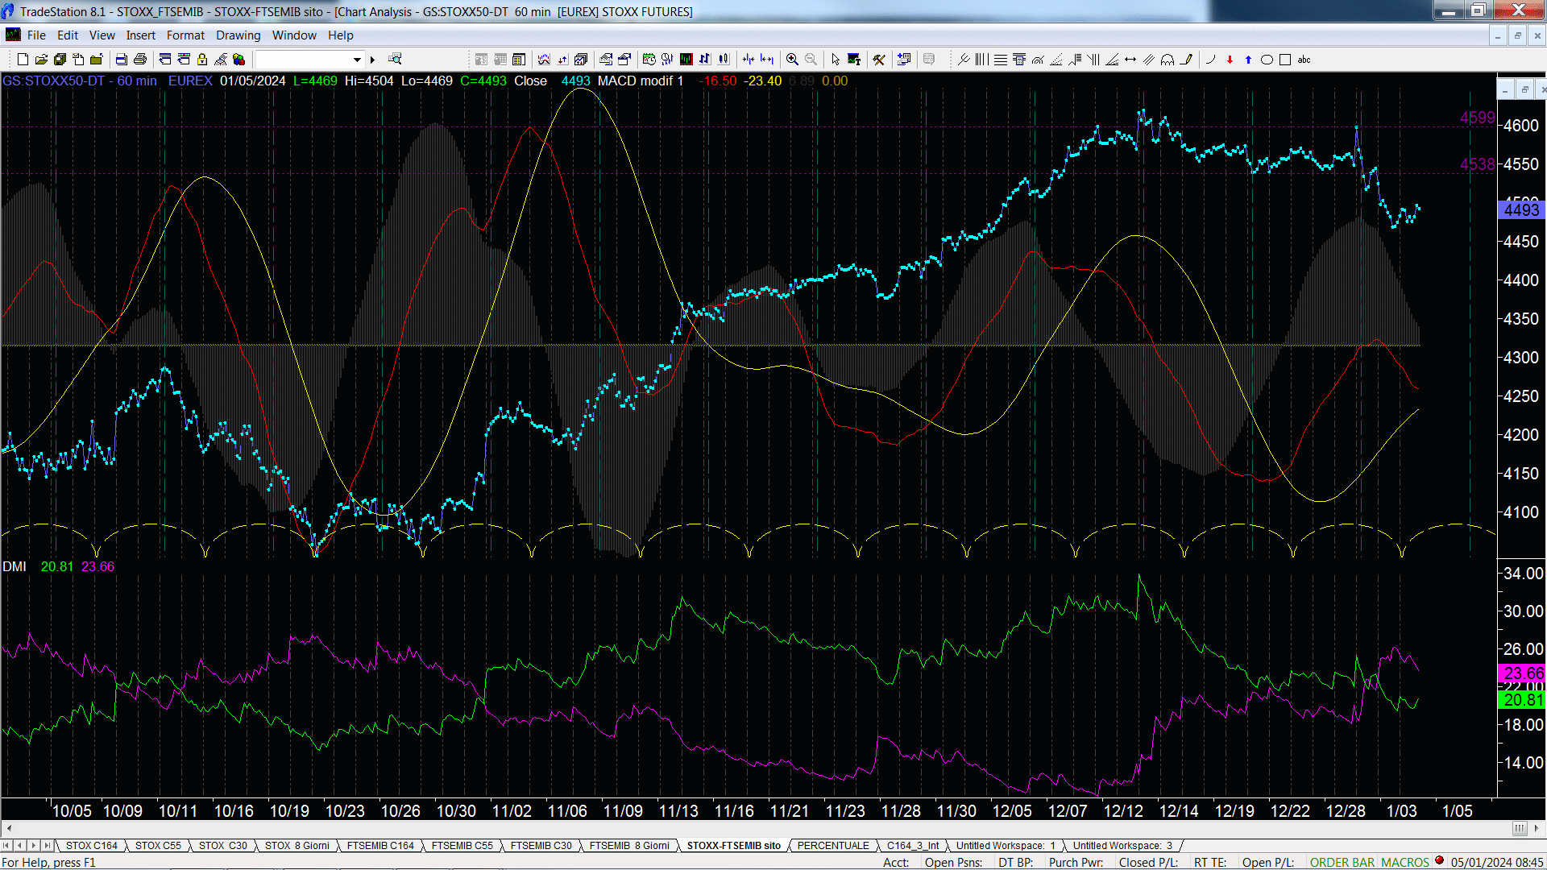The image size is (1547, 870).
Task: Click the save all (stacked disks) icon
Action: point(60,60)
